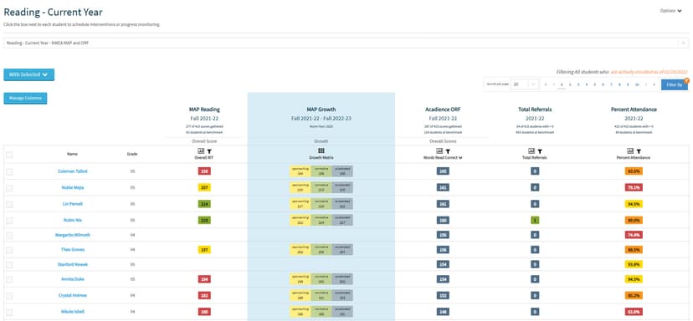This screenshot has width=693, height=321.
Task: Check the box for Rubin Nix
Action: pos(10,220)
